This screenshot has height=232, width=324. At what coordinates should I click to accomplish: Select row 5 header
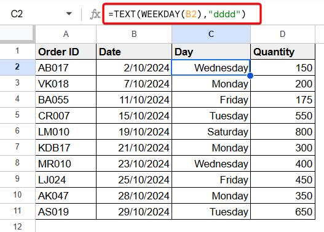tap(17, 115)
